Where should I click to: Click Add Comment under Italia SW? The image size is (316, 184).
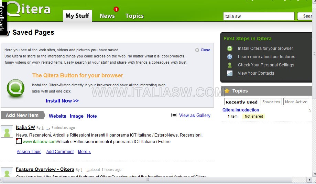click(60, 152)
